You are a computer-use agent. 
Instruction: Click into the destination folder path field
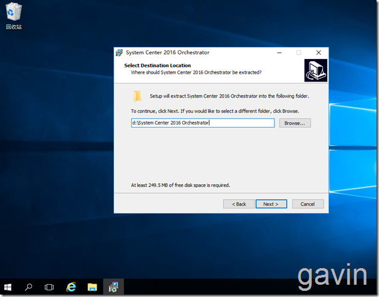[203, 123]
